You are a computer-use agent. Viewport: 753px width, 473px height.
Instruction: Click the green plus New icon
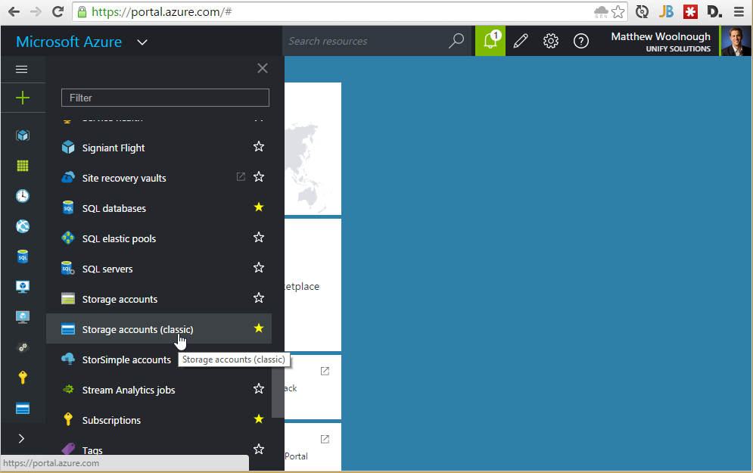(23, 98)
